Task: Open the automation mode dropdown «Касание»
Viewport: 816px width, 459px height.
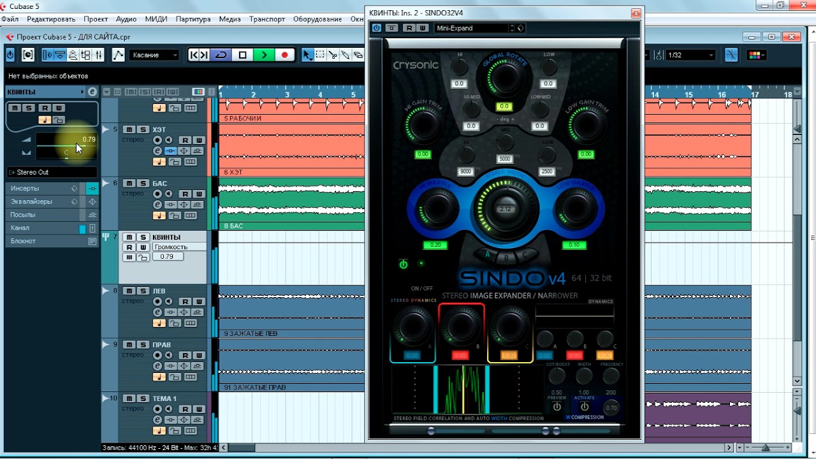Action: tap(155, 55)
